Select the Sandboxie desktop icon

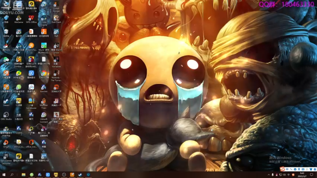[31, 103]
